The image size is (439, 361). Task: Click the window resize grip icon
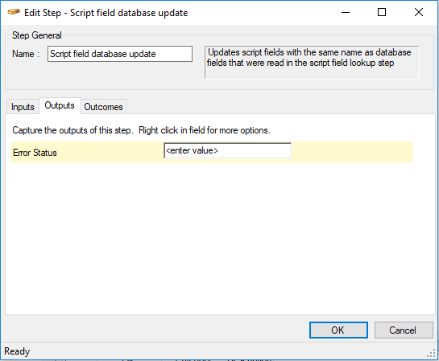[432, 353]
